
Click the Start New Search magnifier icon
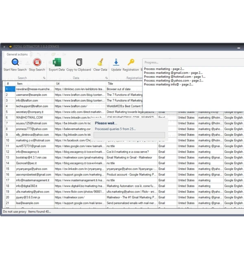point(15,62)
